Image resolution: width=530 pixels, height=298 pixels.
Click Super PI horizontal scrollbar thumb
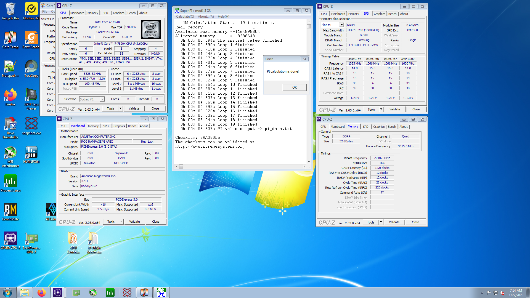181,167
